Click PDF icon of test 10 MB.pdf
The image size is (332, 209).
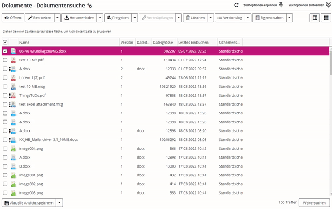[x=13, y=60]
